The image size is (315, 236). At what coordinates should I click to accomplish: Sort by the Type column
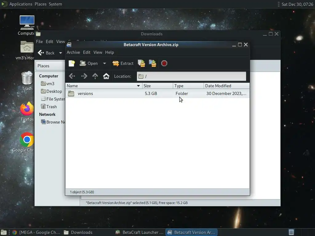tap(188, 86)
